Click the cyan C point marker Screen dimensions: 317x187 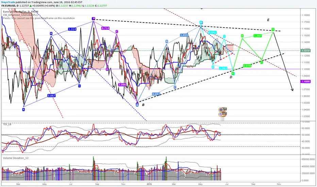pyautogui.click(x=224, y=36)
